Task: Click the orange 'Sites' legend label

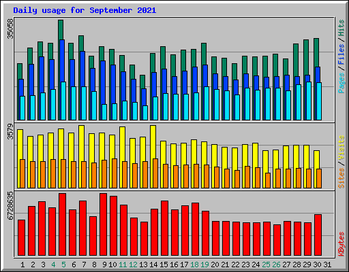Action: click(342, 178)
